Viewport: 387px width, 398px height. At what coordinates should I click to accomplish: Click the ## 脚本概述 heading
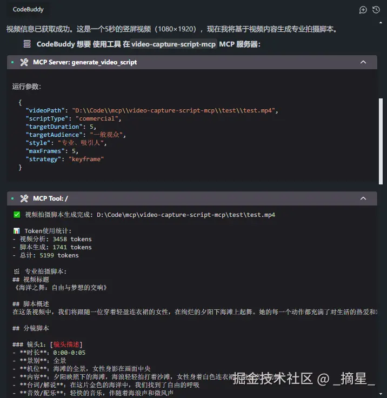(x=31, y=304)
